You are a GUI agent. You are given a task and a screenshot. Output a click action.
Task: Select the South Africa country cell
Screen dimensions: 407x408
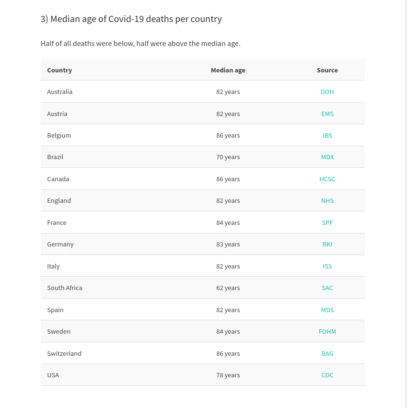65,288
